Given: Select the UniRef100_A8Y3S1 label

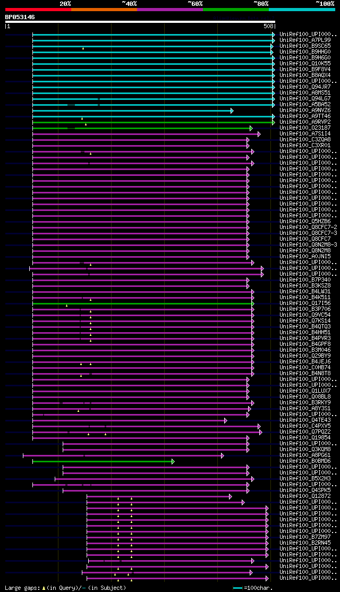Looking at the screenshot, I should [x=305, y=409].
